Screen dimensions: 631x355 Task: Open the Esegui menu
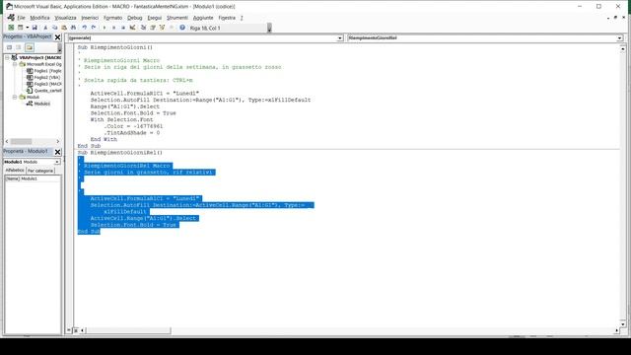tap(154, 18)
